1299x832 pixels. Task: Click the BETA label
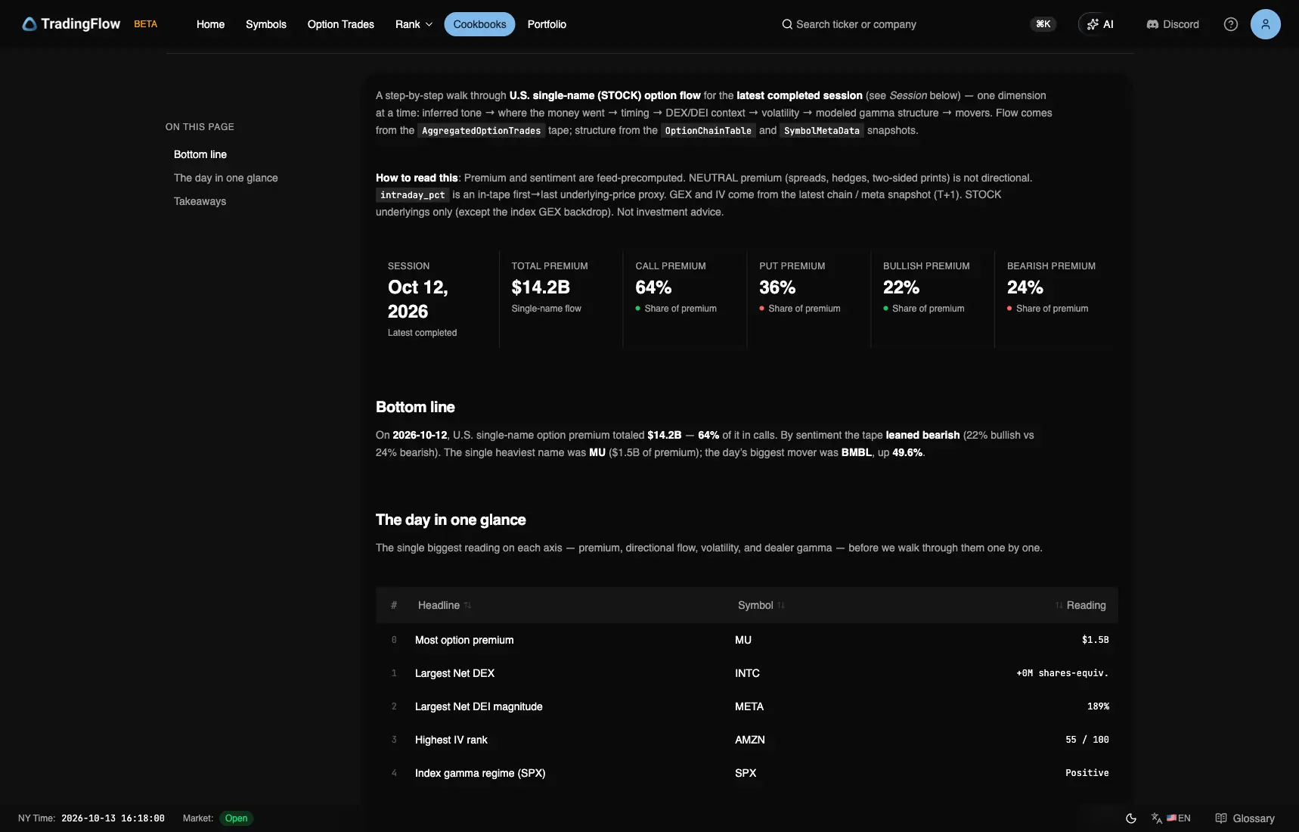click(146, 24)
